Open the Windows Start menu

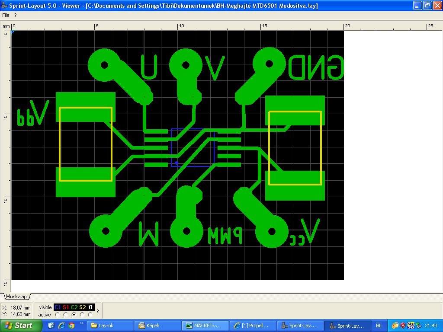(x=21, y=326)
